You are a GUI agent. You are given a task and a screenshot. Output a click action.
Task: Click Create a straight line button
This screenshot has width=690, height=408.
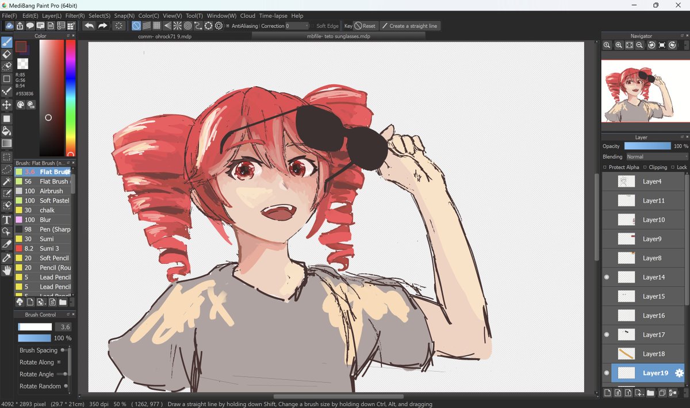click(x=409, y=26)
